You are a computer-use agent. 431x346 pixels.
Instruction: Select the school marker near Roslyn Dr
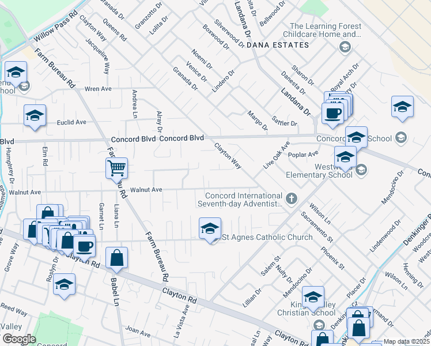click(x=65, y=284)
